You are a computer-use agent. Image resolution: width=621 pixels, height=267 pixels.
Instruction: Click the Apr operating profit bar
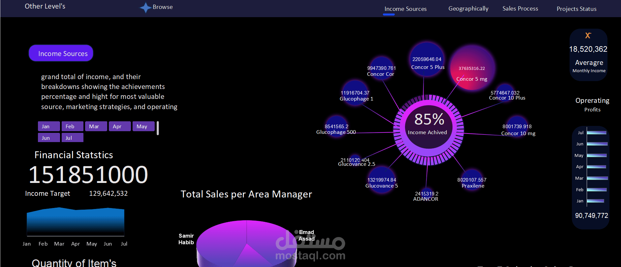tap(597, 166)
